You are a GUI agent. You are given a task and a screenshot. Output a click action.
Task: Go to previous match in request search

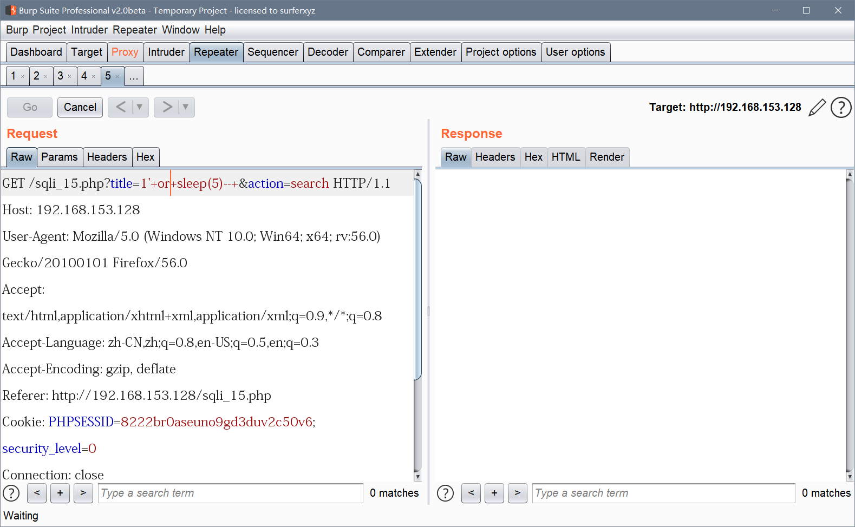pyautogui.click(x=37, y=493)
